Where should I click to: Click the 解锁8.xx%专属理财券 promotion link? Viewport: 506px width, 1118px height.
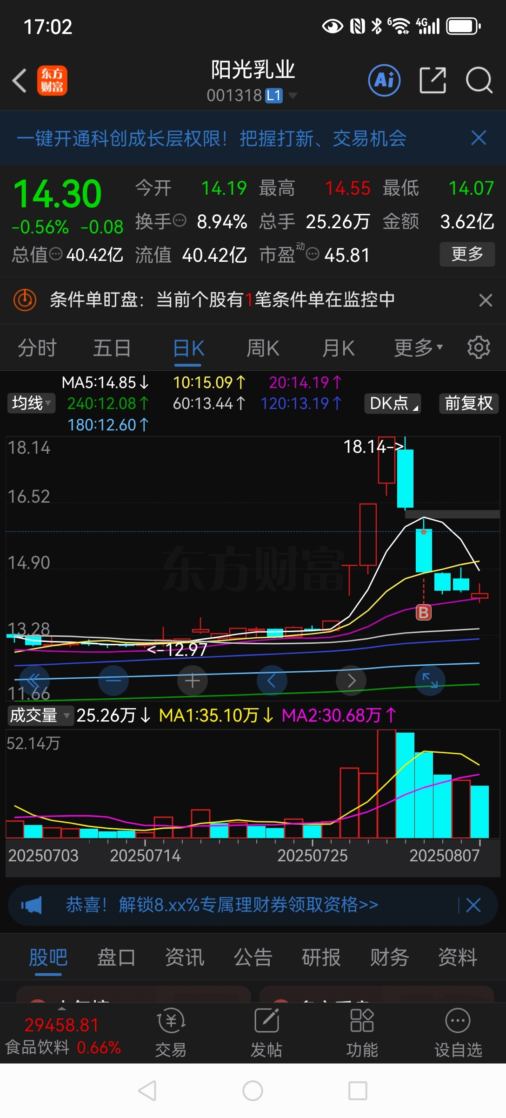click(x=222, y=905)
